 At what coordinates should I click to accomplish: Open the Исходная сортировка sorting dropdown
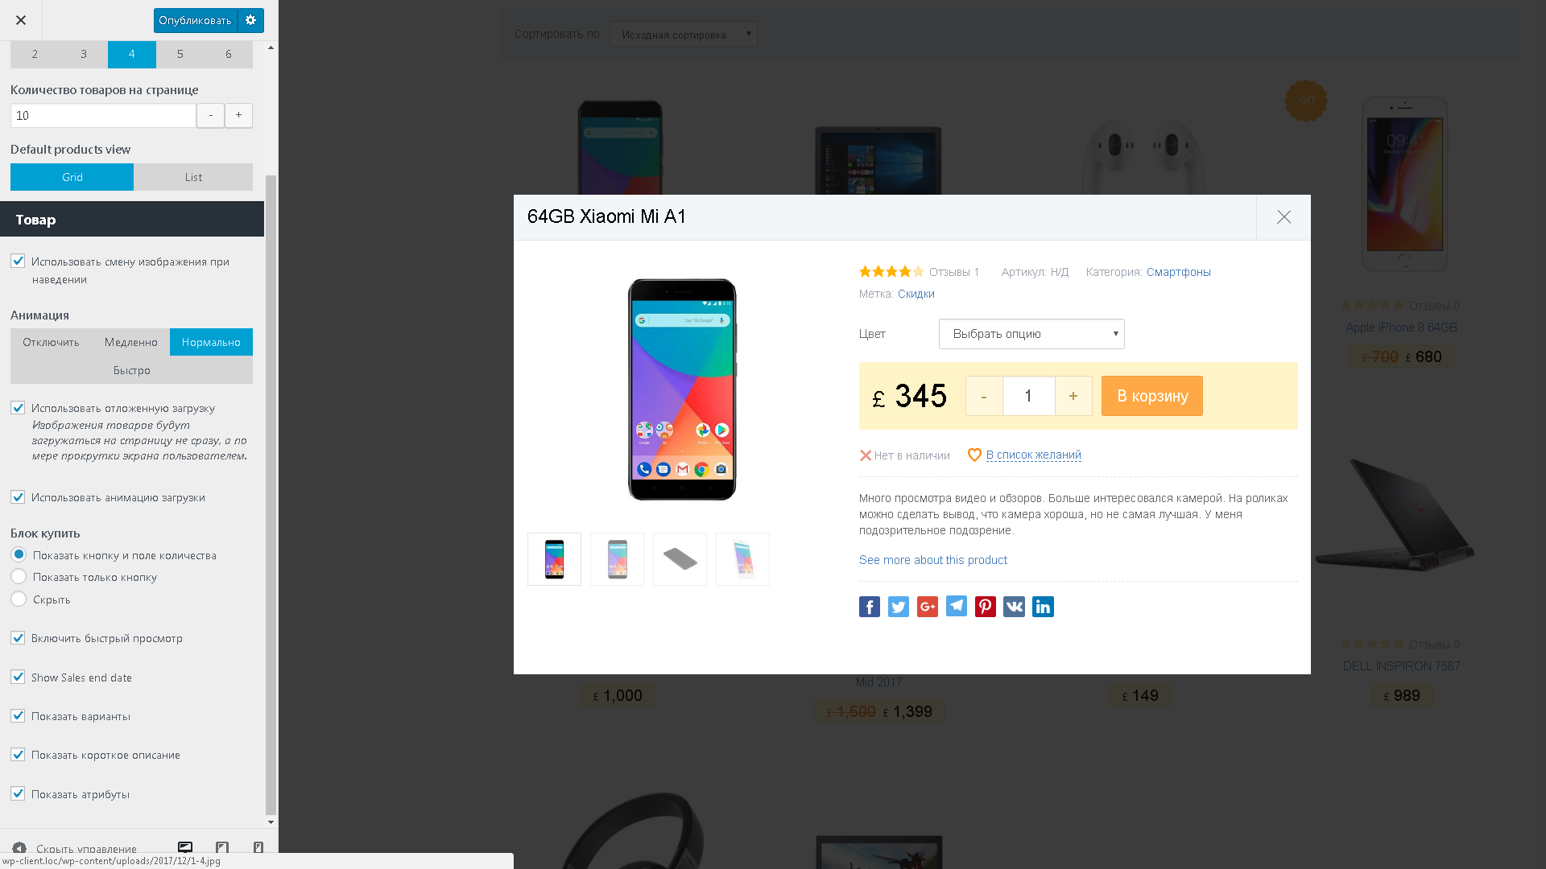coord(683,35)
